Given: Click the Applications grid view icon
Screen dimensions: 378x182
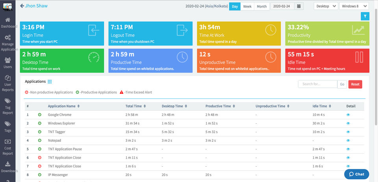Looking at the screenshot, I should (x=50, y=82).
